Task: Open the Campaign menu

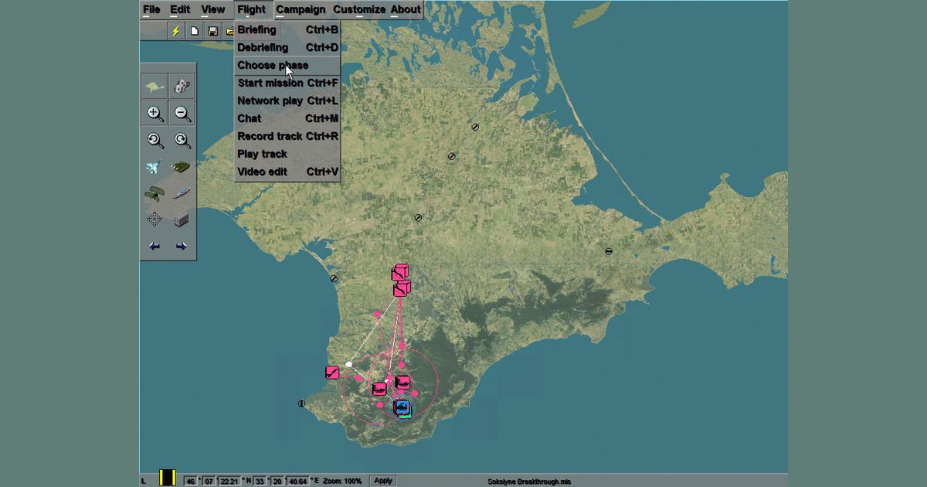Action: pos(301,10)
